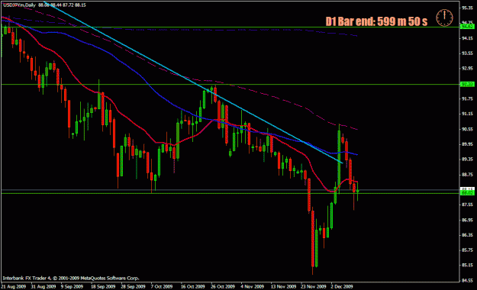Click the 85.75 price axis label
Screen dimensions: 477x290
[x=467, y=250]
